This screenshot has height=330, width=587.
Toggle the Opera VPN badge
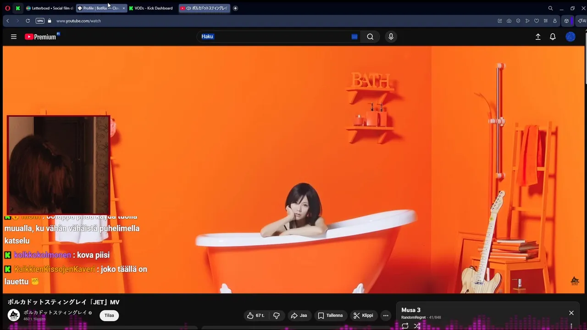pos(40,21)
